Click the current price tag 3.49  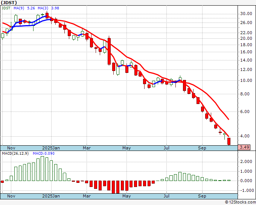(x=244, y=147)
